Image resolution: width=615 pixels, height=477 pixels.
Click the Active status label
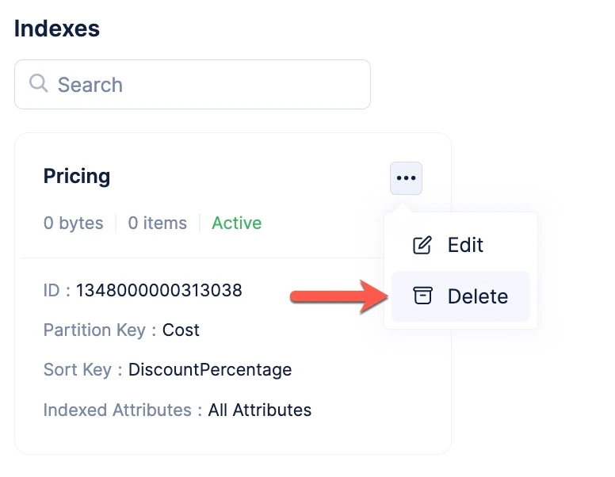[x=236, y=223]
